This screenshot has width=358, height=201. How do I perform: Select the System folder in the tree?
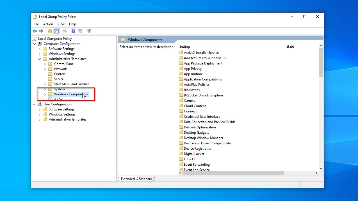(60, 89)
